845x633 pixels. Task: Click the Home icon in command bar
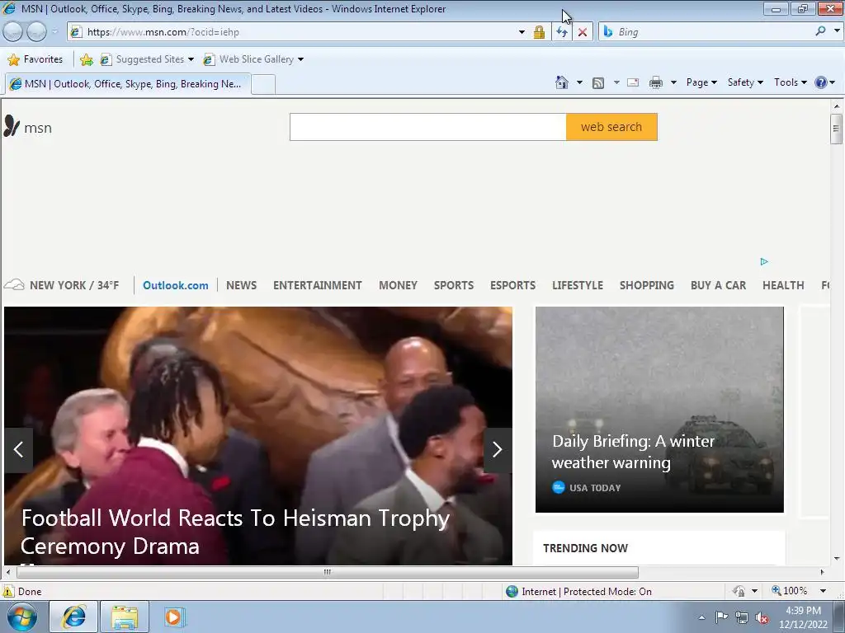click(x=561, y=82)
